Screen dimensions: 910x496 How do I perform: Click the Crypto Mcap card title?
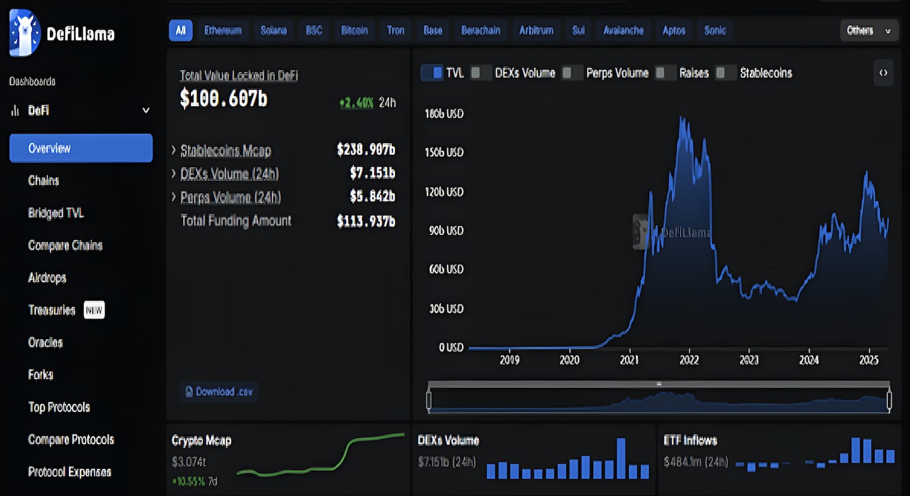pos(202,440)
